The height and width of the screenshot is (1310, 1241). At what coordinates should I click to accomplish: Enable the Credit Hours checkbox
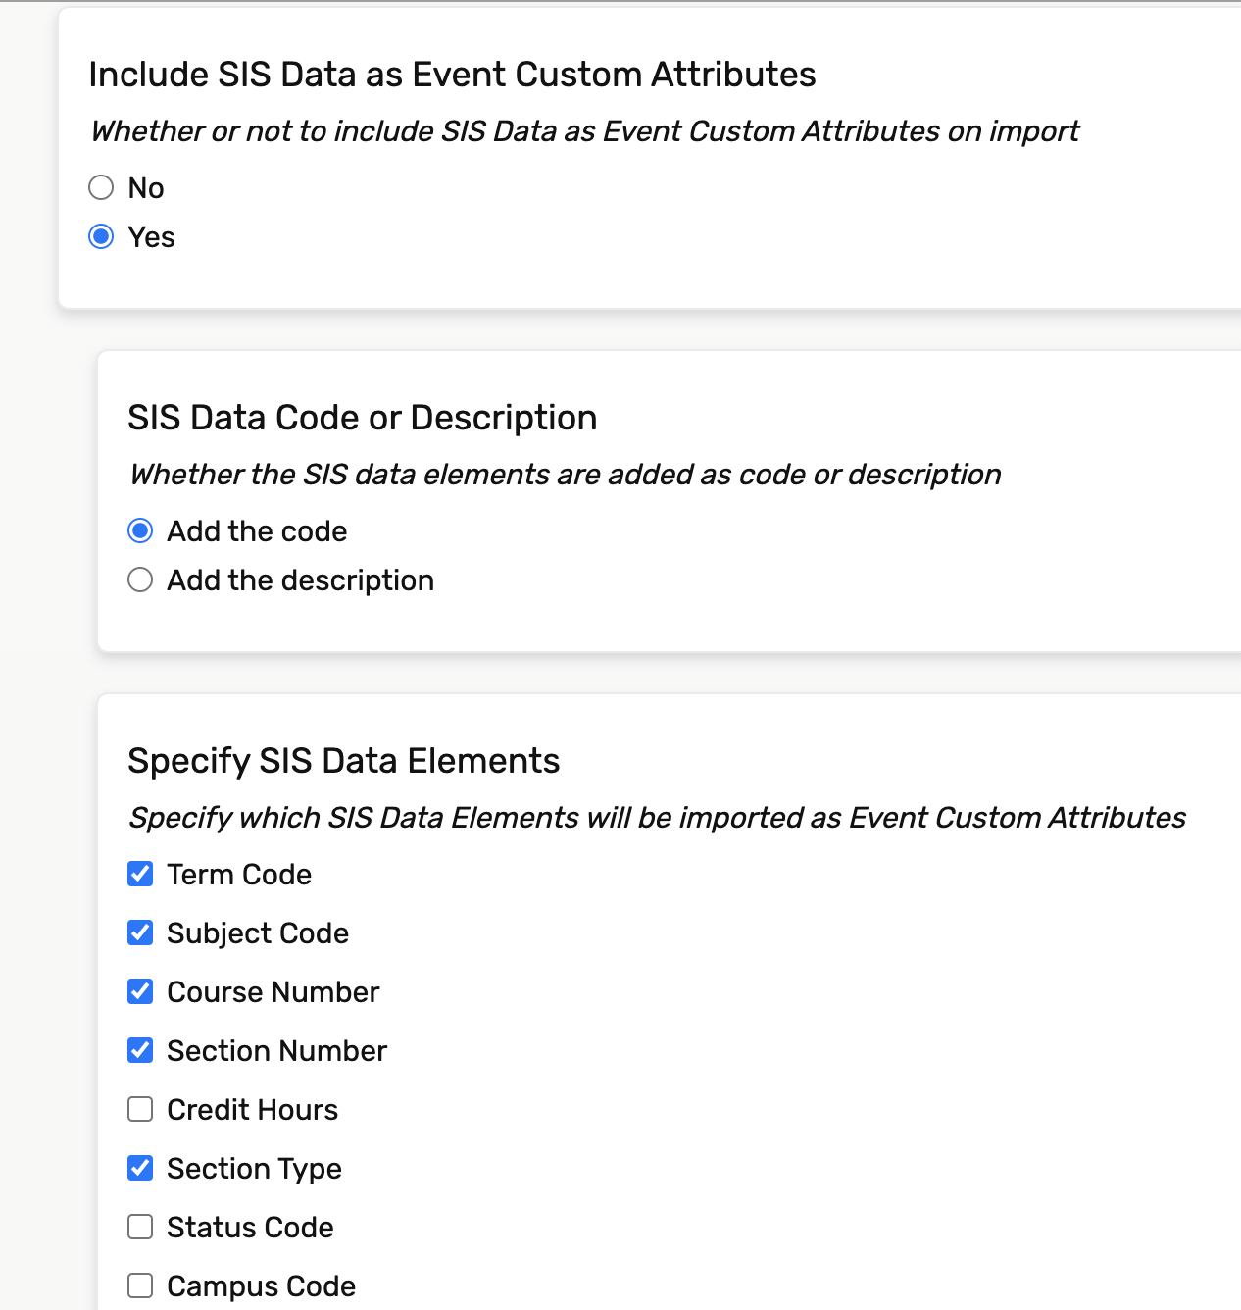140,1109
